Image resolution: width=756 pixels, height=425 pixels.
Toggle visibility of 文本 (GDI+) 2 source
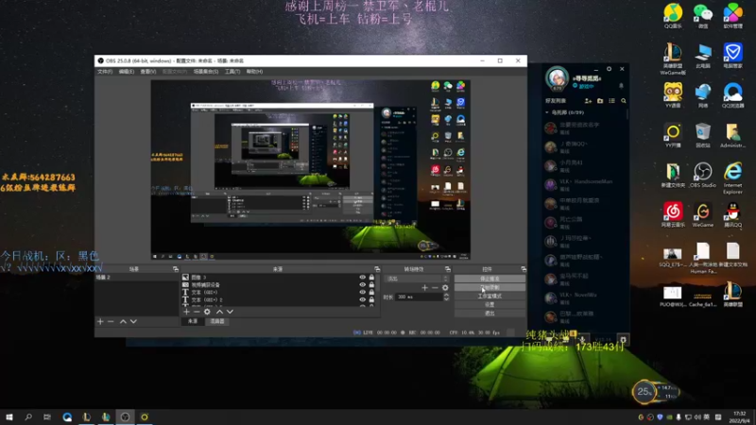click(x=363, y=299)
